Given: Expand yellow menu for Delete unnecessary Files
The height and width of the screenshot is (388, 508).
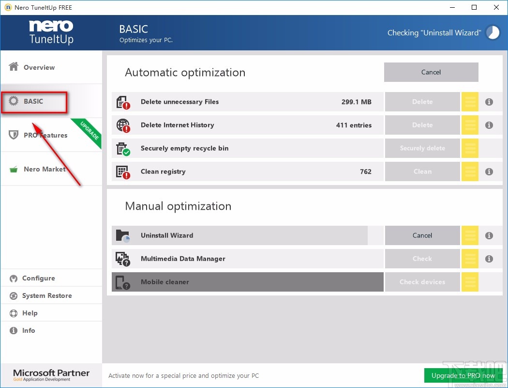Looking at the screenshot, I should pyautogui.click(x=470, y=102).
